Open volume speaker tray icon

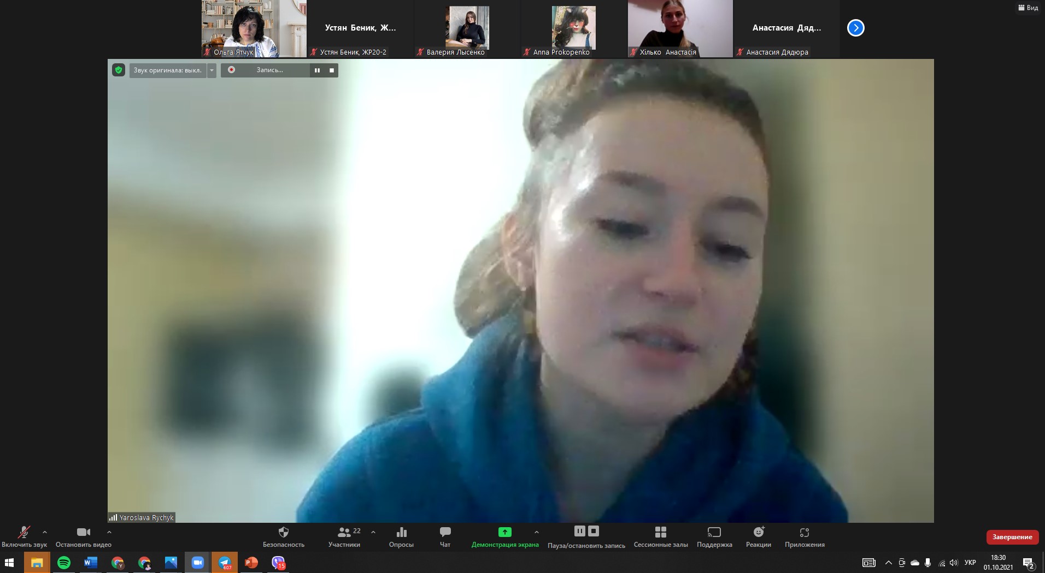(954, 563)
